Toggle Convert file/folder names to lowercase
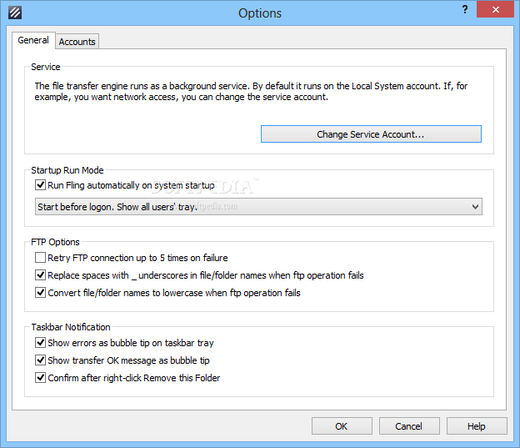This screenshot has width=520, height=448. (41, 293)
